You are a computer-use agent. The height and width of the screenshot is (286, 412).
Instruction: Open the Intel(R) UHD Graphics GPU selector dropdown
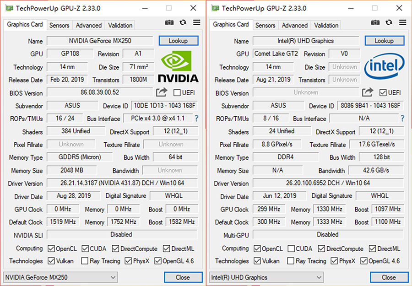click(x=266, y=277)
